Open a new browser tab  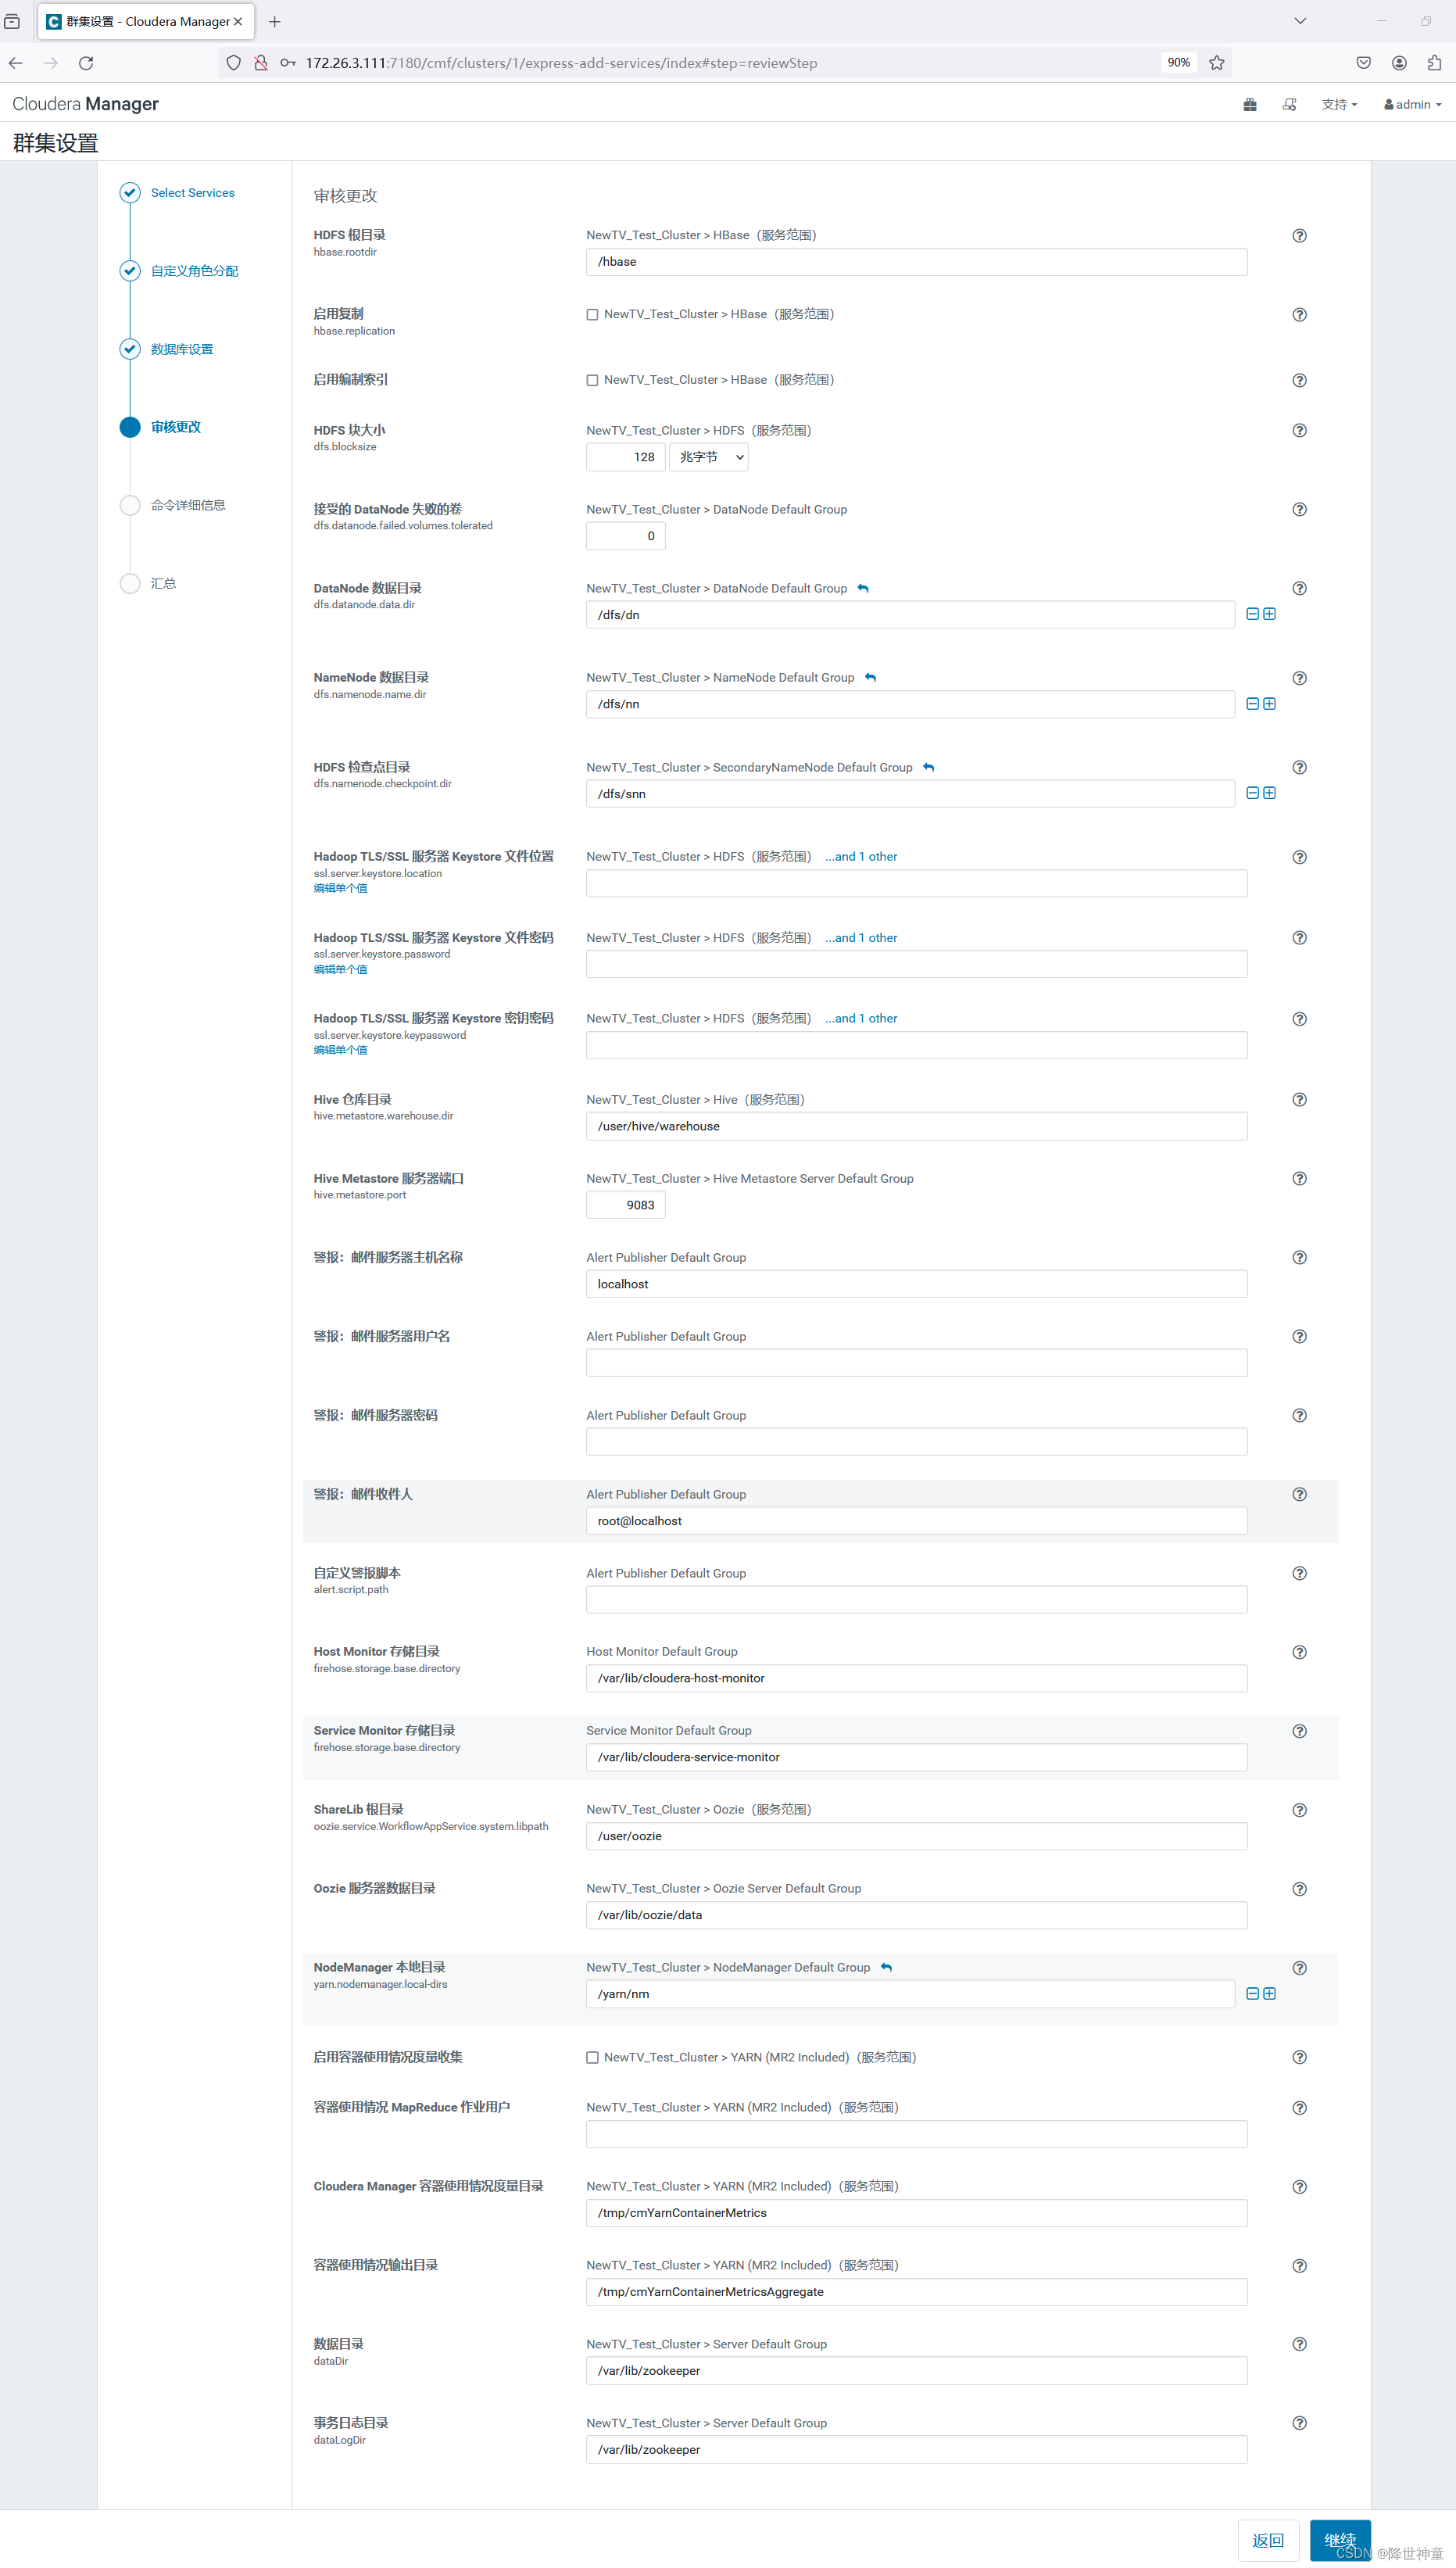coord(275,21)
